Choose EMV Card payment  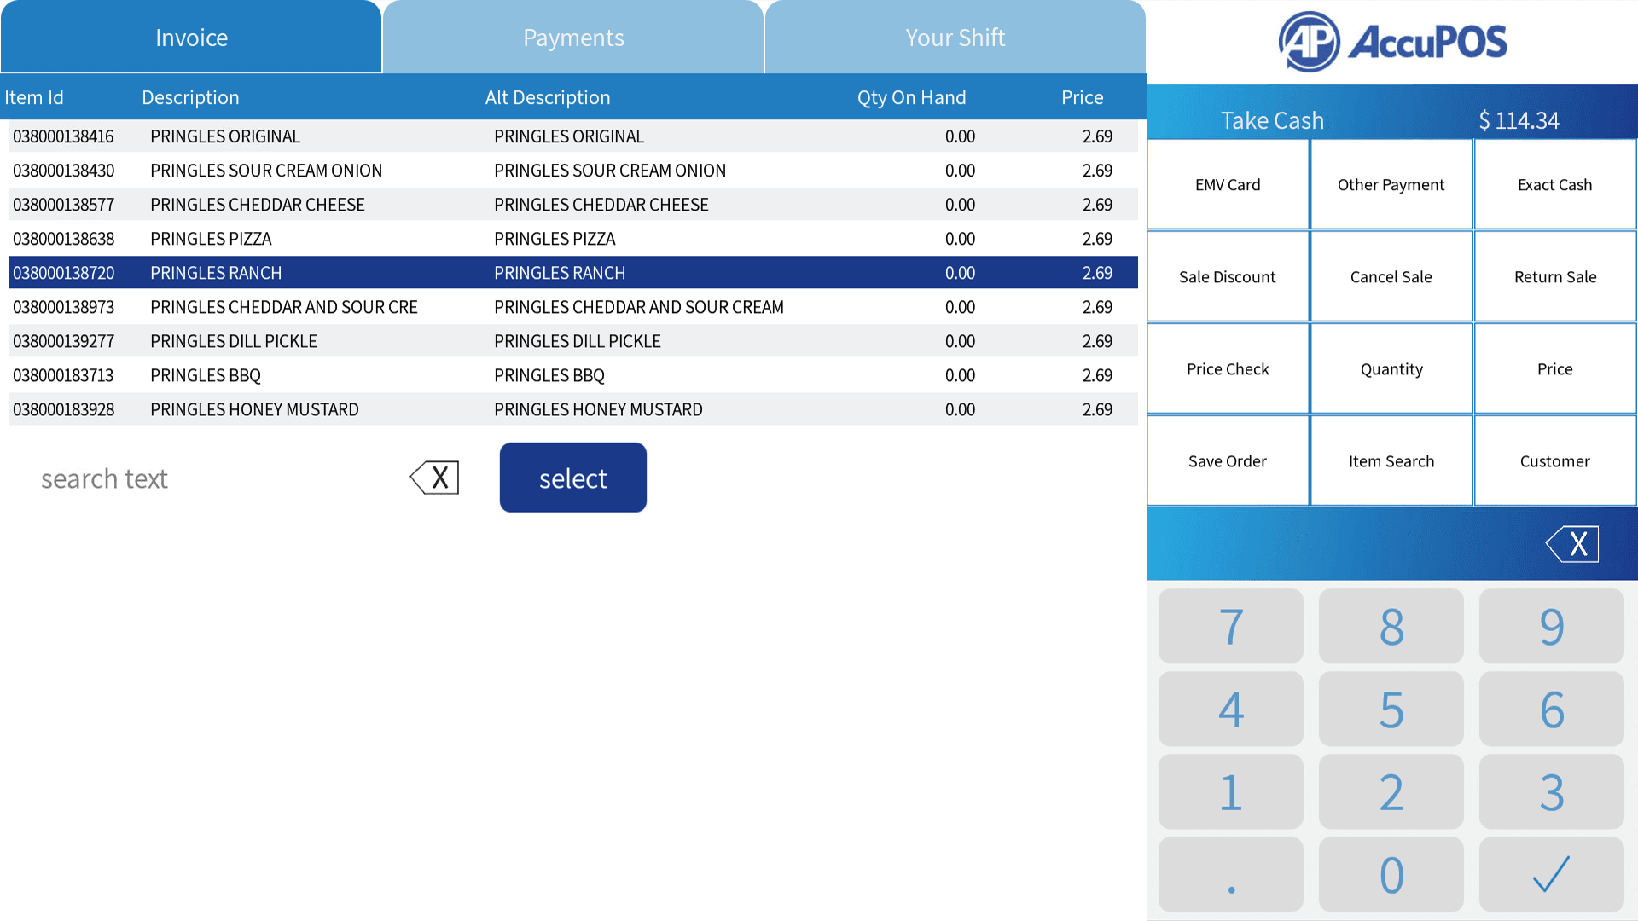(x=1228, y=184)
